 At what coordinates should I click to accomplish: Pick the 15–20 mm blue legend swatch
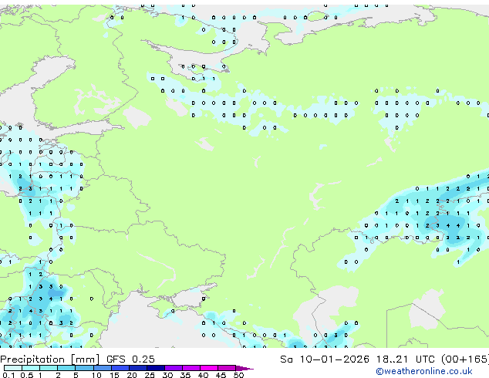click(x=120, y=368)
